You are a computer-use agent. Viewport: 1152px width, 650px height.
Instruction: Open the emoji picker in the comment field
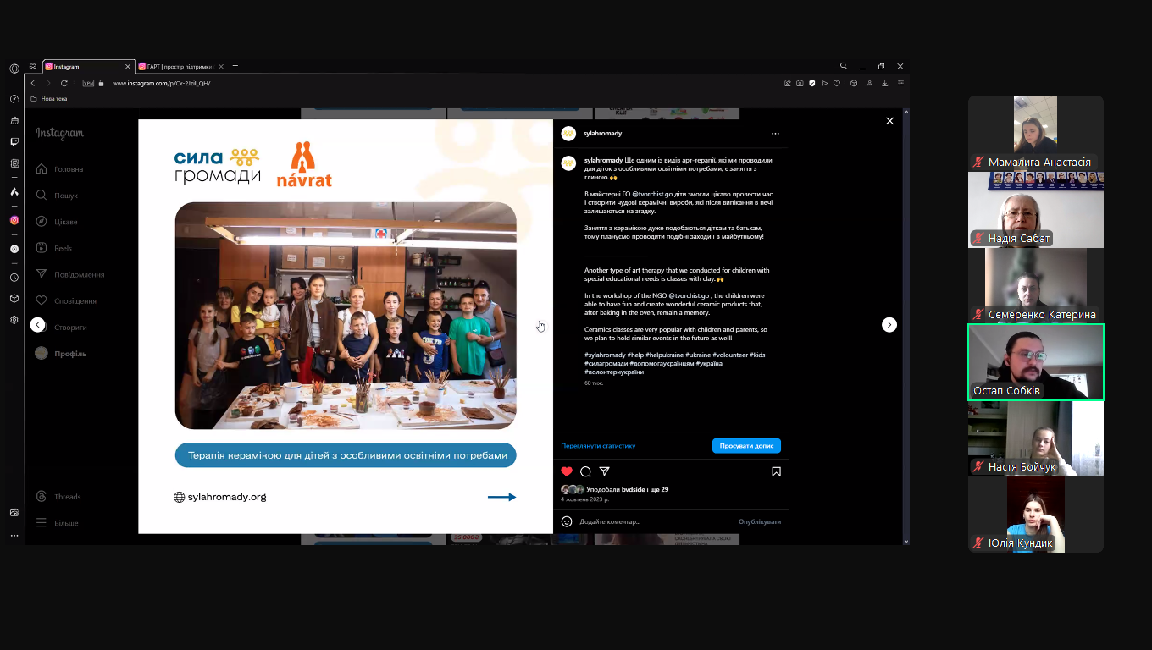point(567,521)
